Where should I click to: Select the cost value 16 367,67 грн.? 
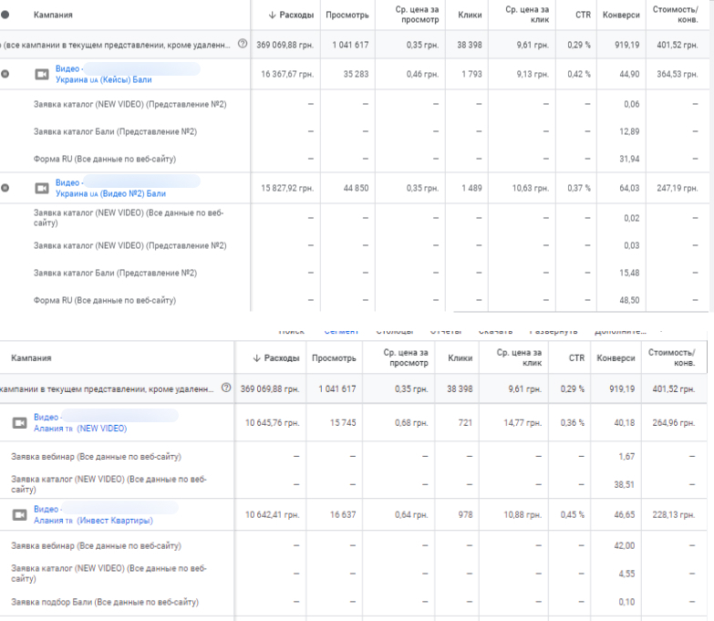(x=287, y=74)
